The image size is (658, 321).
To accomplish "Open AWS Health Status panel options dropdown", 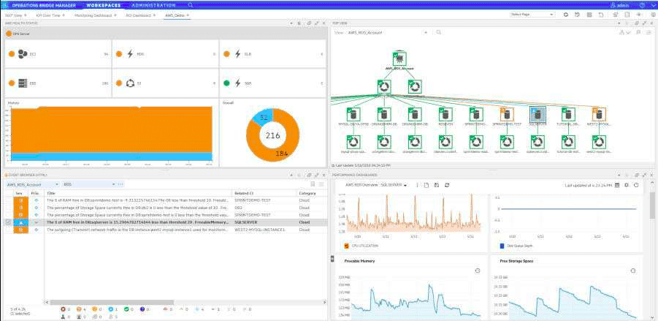I will [x=292, y=23].
